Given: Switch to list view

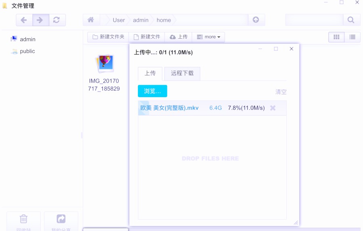Looking at the screenshot, I should [353, 37].
